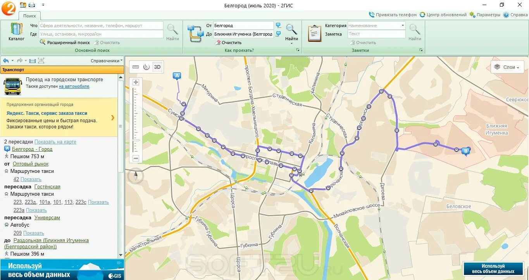Open the Гостёнская transfer stop link
This screenshot has width=529, height=280.
click(47, 186)
